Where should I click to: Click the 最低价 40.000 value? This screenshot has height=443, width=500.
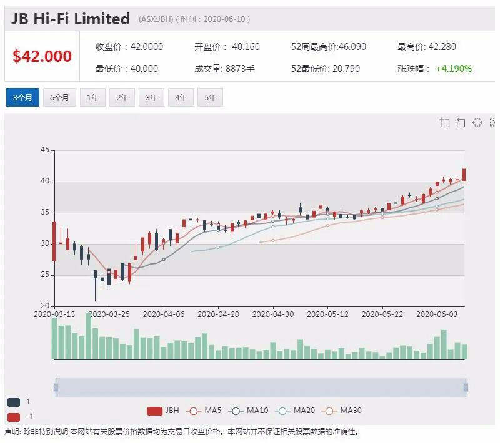(x=127, y=69)
